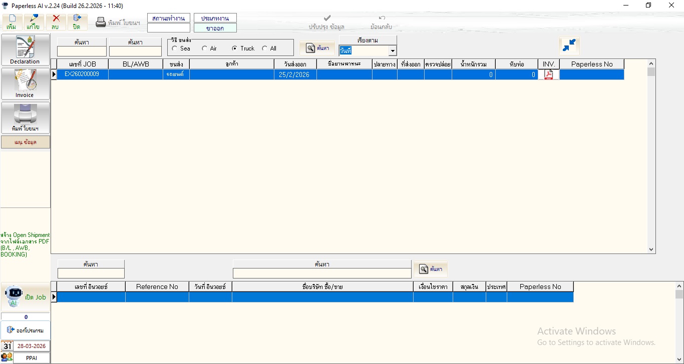Click the upper ค้นหา search button

317,48
